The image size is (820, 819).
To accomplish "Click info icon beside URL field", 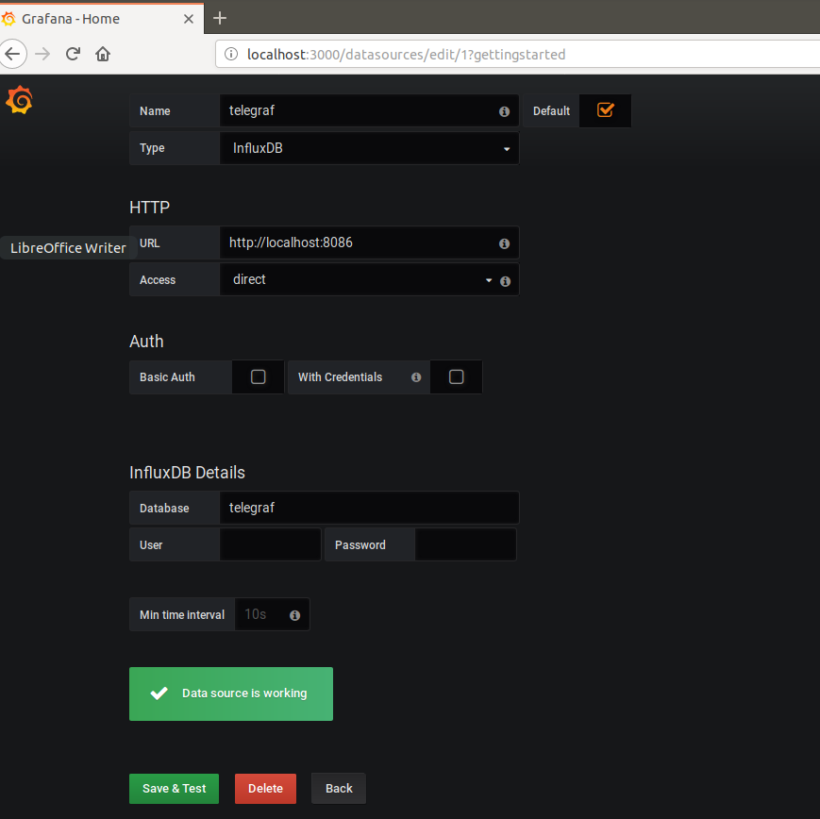I will point(504,243).
